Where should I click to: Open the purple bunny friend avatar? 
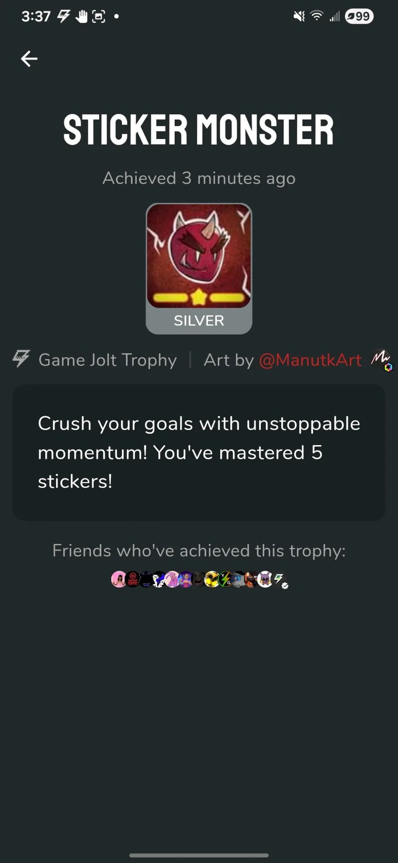point(265,579)
